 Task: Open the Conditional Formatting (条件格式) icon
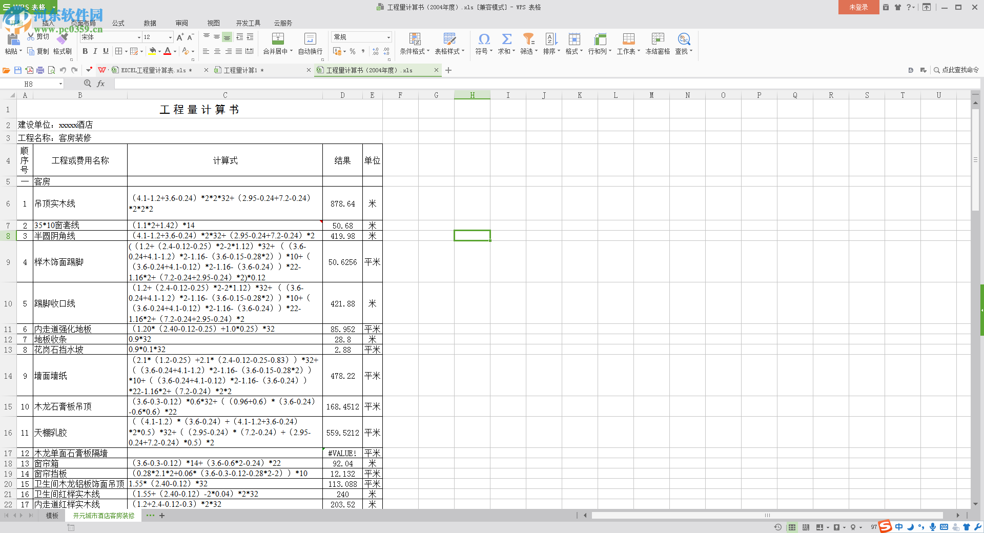[415, 39]
